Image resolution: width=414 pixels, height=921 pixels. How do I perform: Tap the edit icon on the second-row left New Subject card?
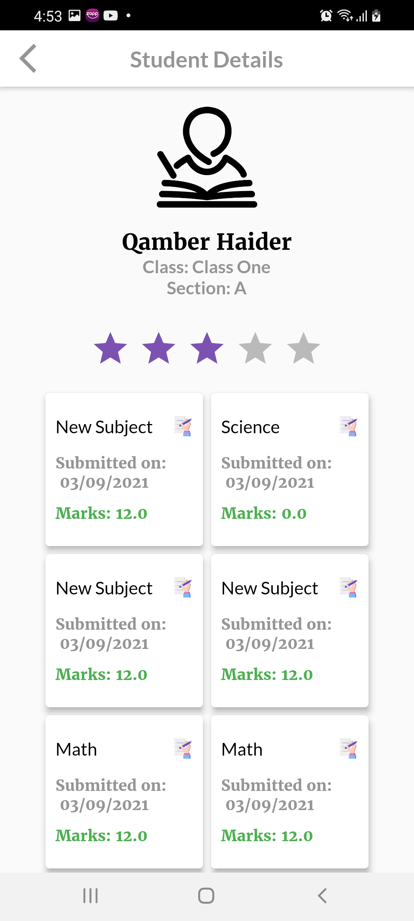point(182,588)
